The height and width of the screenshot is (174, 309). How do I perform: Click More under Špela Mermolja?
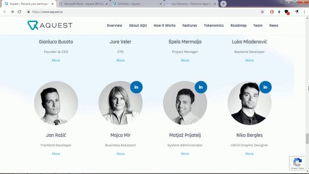click(x=185, y=60)
